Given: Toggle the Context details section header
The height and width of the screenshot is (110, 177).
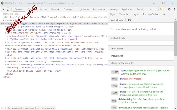Looking at the screenshot, I should (141, 38).
